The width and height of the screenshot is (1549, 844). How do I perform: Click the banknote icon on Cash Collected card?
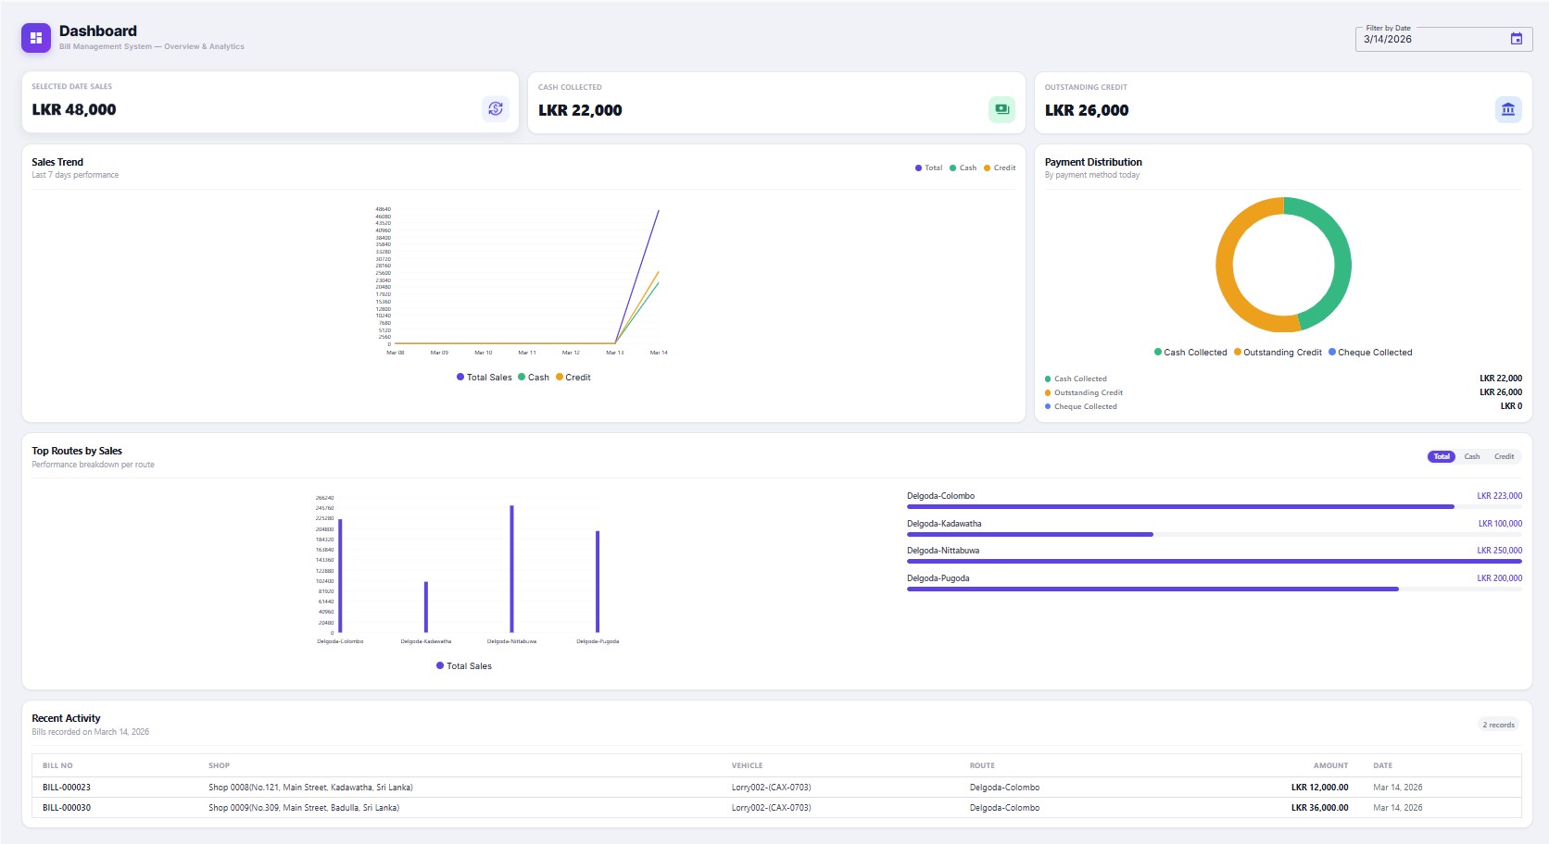(x=1001, y=107)
